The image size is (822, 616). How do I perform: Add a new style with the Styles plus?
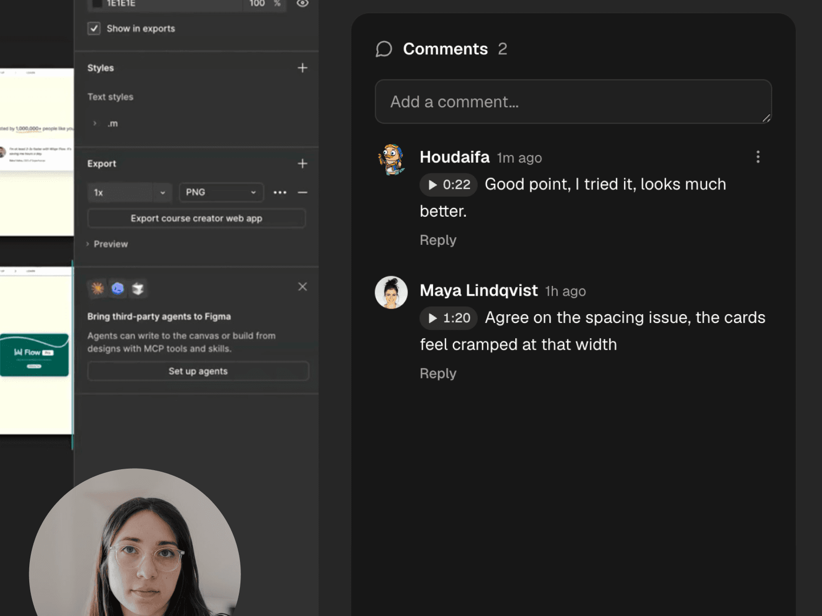(303, 68)
